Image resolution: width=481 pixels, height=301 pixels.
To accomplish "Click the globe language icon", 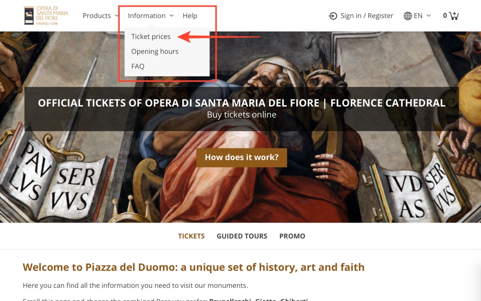I will click(x=408, y=15).
